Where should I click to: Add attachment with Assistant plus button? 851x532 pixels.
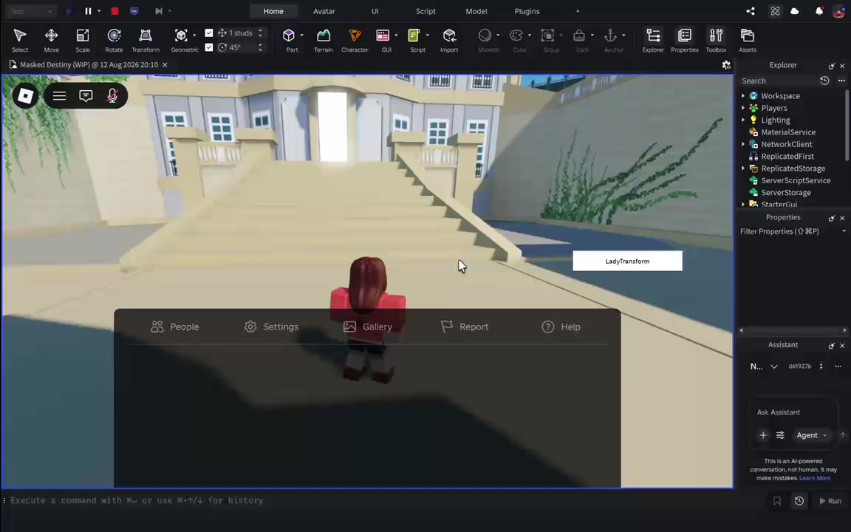(x=763, y=434)
